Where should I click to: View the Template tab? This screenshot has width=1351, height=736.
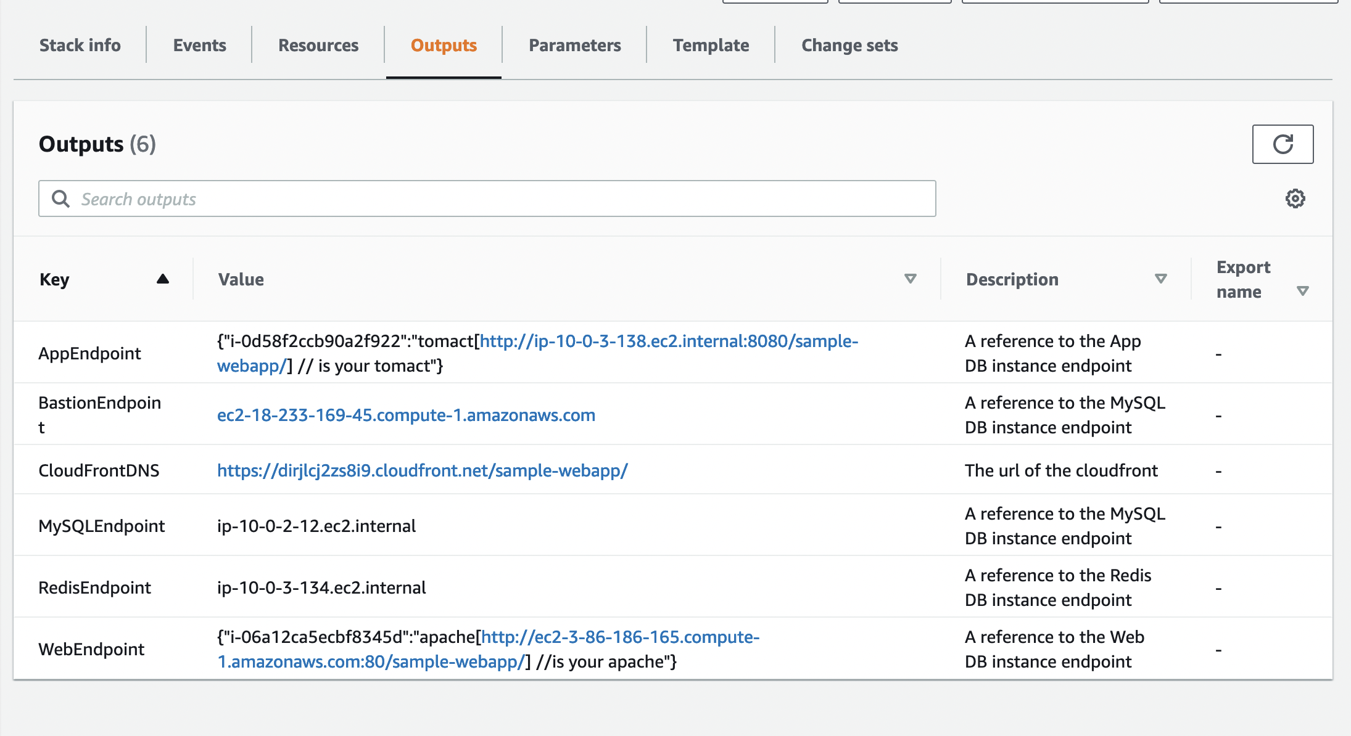[711, 45]
